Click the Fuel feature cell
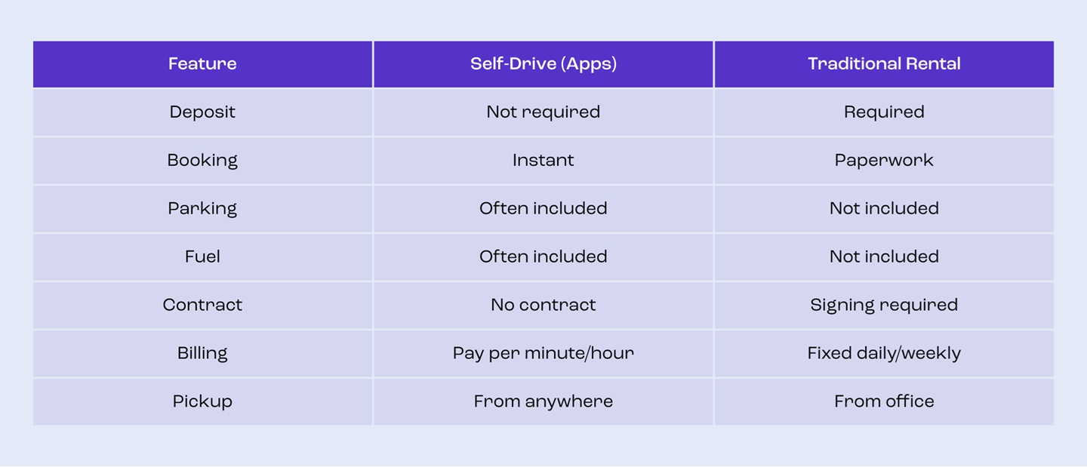The image size is (1087, 467). 202,257
